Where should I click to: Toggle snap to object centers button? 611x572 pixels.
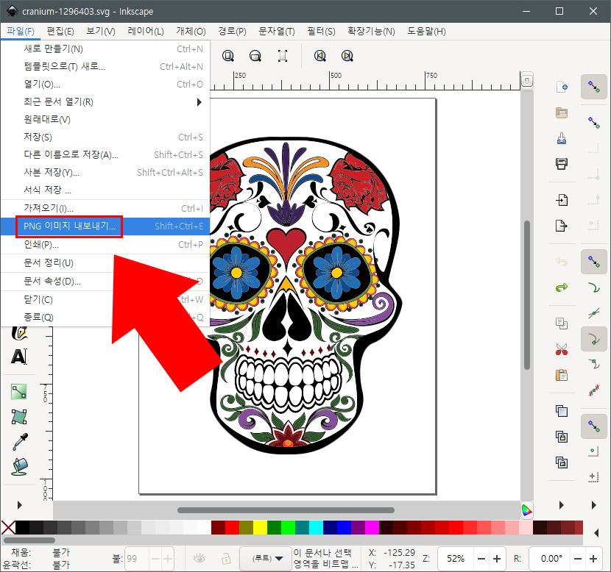[594, 451]
